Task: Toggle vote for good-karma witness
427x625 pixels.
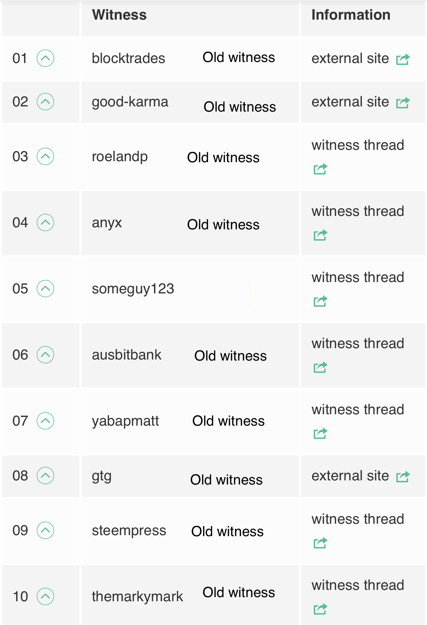Action: point(45,102)
